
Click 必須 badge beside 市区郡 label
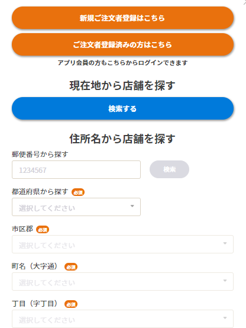[x=43, y=230]
